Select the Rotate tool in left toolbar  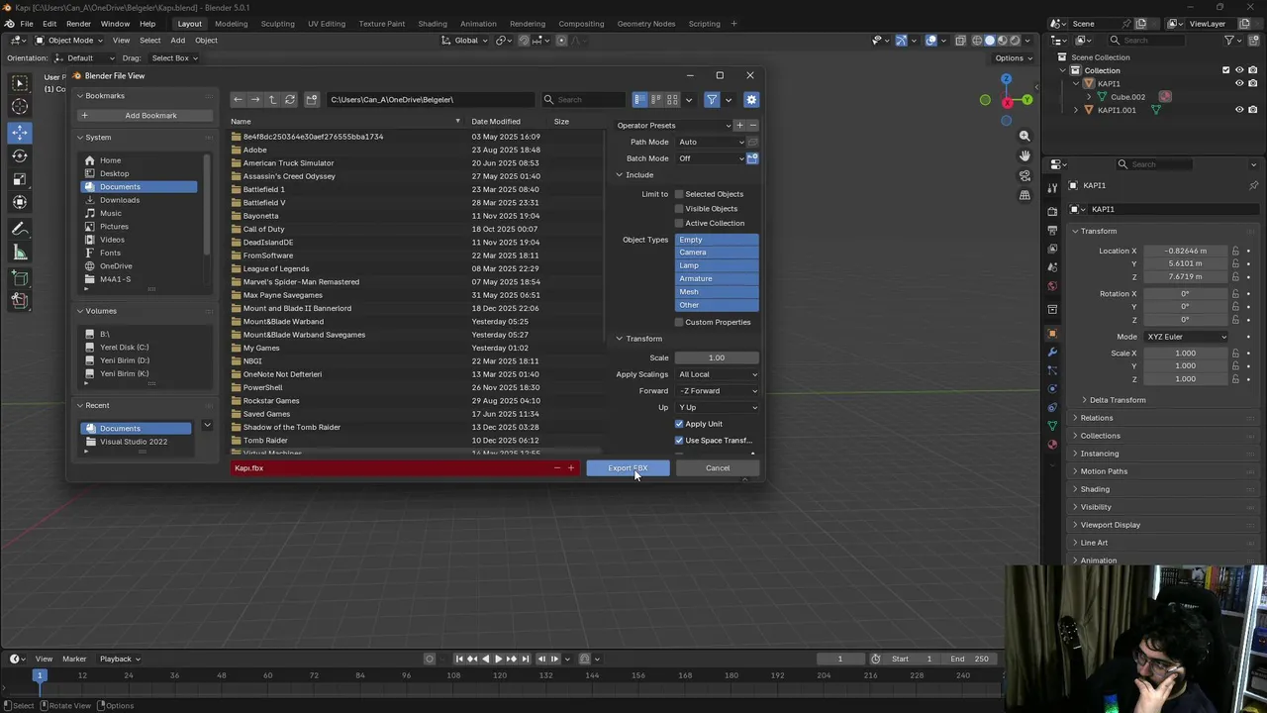pyautogui.click(x=20, y=155)
